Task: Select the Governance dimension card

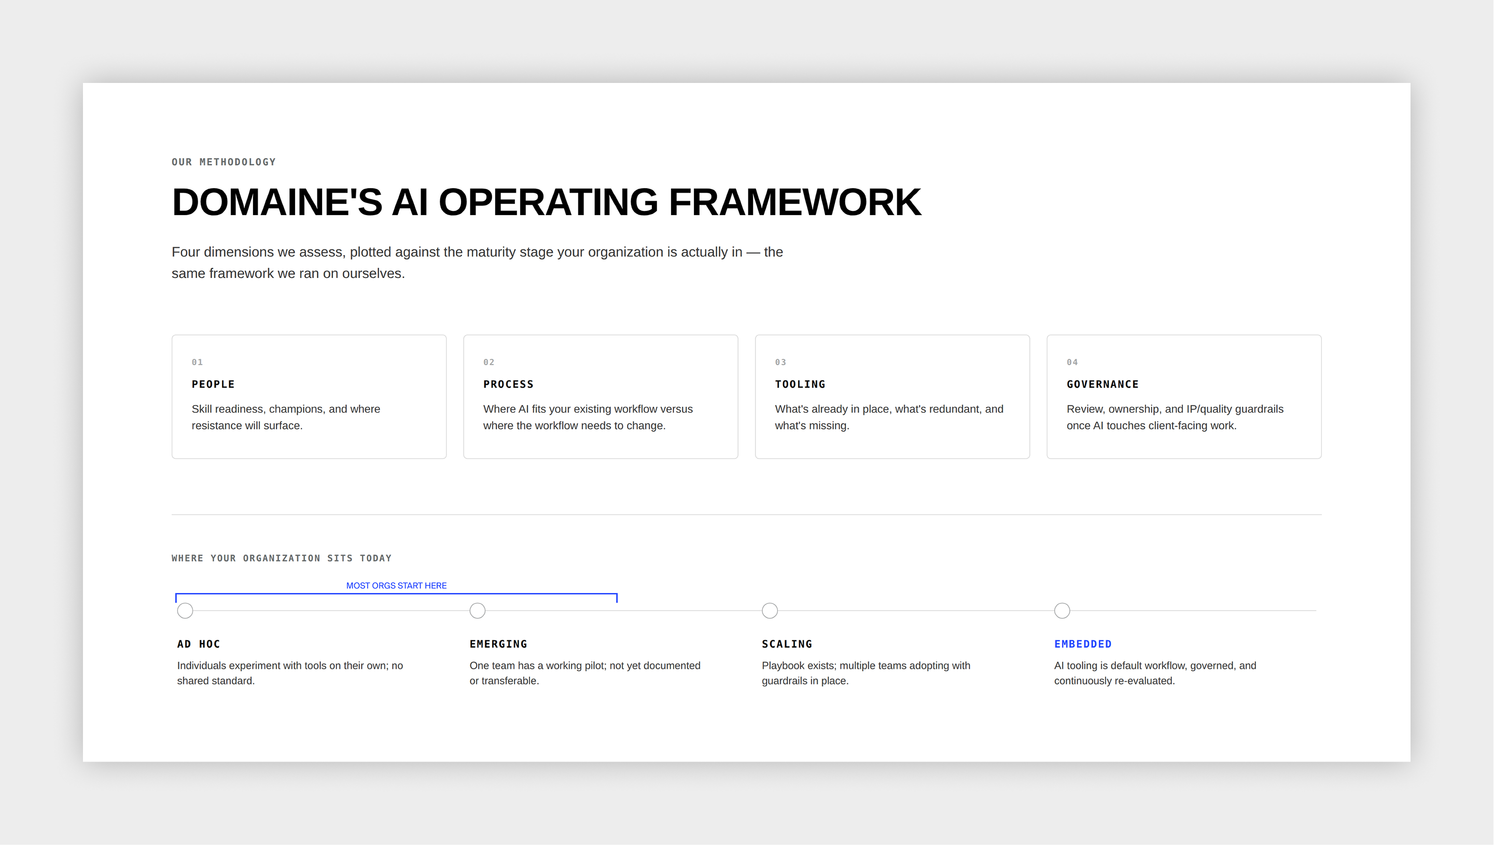Action: [x=1184, y=397]
